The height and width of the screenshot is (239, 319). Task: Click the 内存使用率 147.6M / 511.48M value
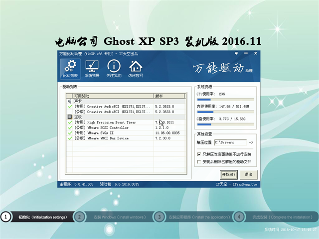point(234,107)
